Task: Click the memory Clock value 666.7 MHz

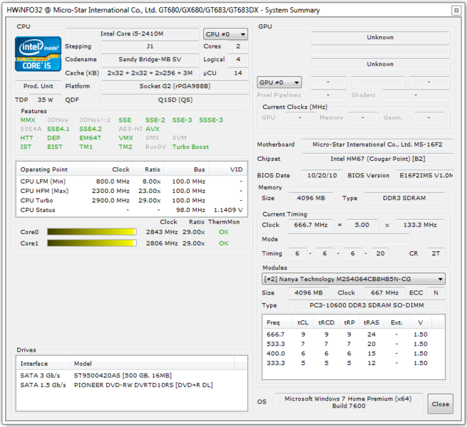Action: click(311, 225)
